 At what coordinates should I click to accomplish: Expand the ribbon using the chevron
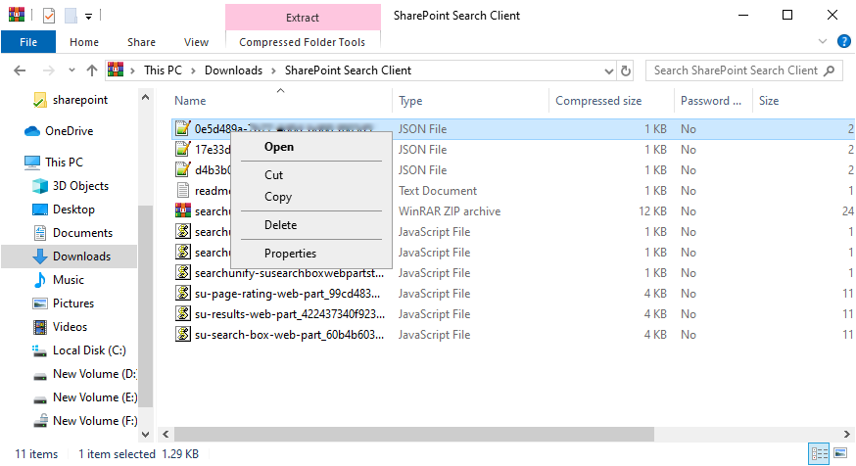823,42
